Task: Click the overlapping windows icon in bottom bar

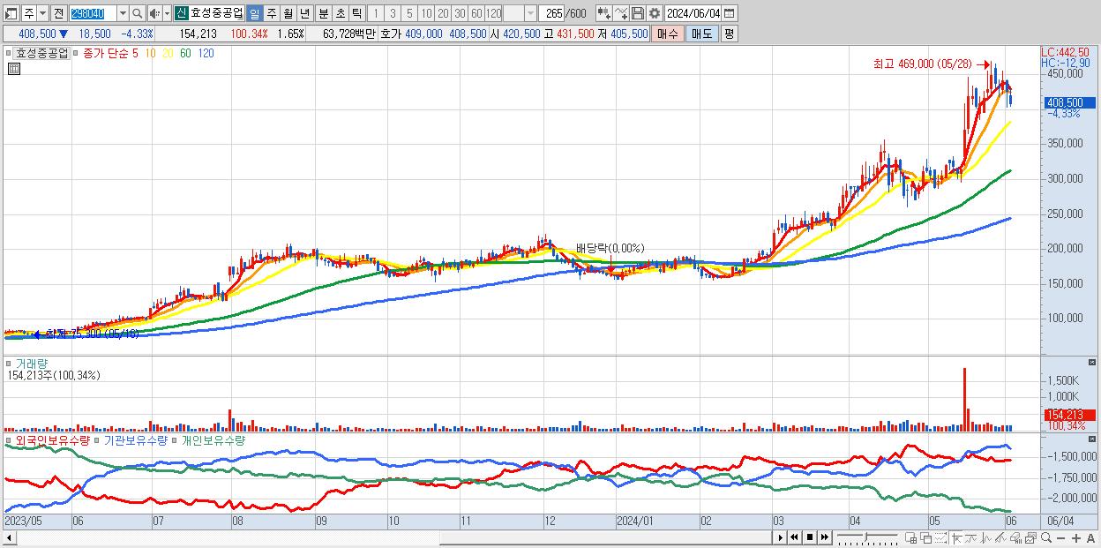Action: tap(926, 538)
